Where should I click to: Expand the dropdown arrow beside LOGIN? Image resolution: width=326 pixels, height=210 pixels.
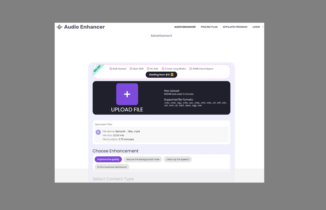click(263, 27)
